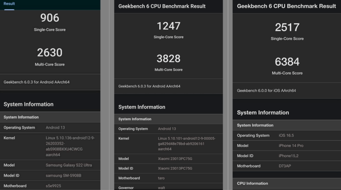
Task: Select the iPhone 14 Pro model value
Action: pos(291,145)
